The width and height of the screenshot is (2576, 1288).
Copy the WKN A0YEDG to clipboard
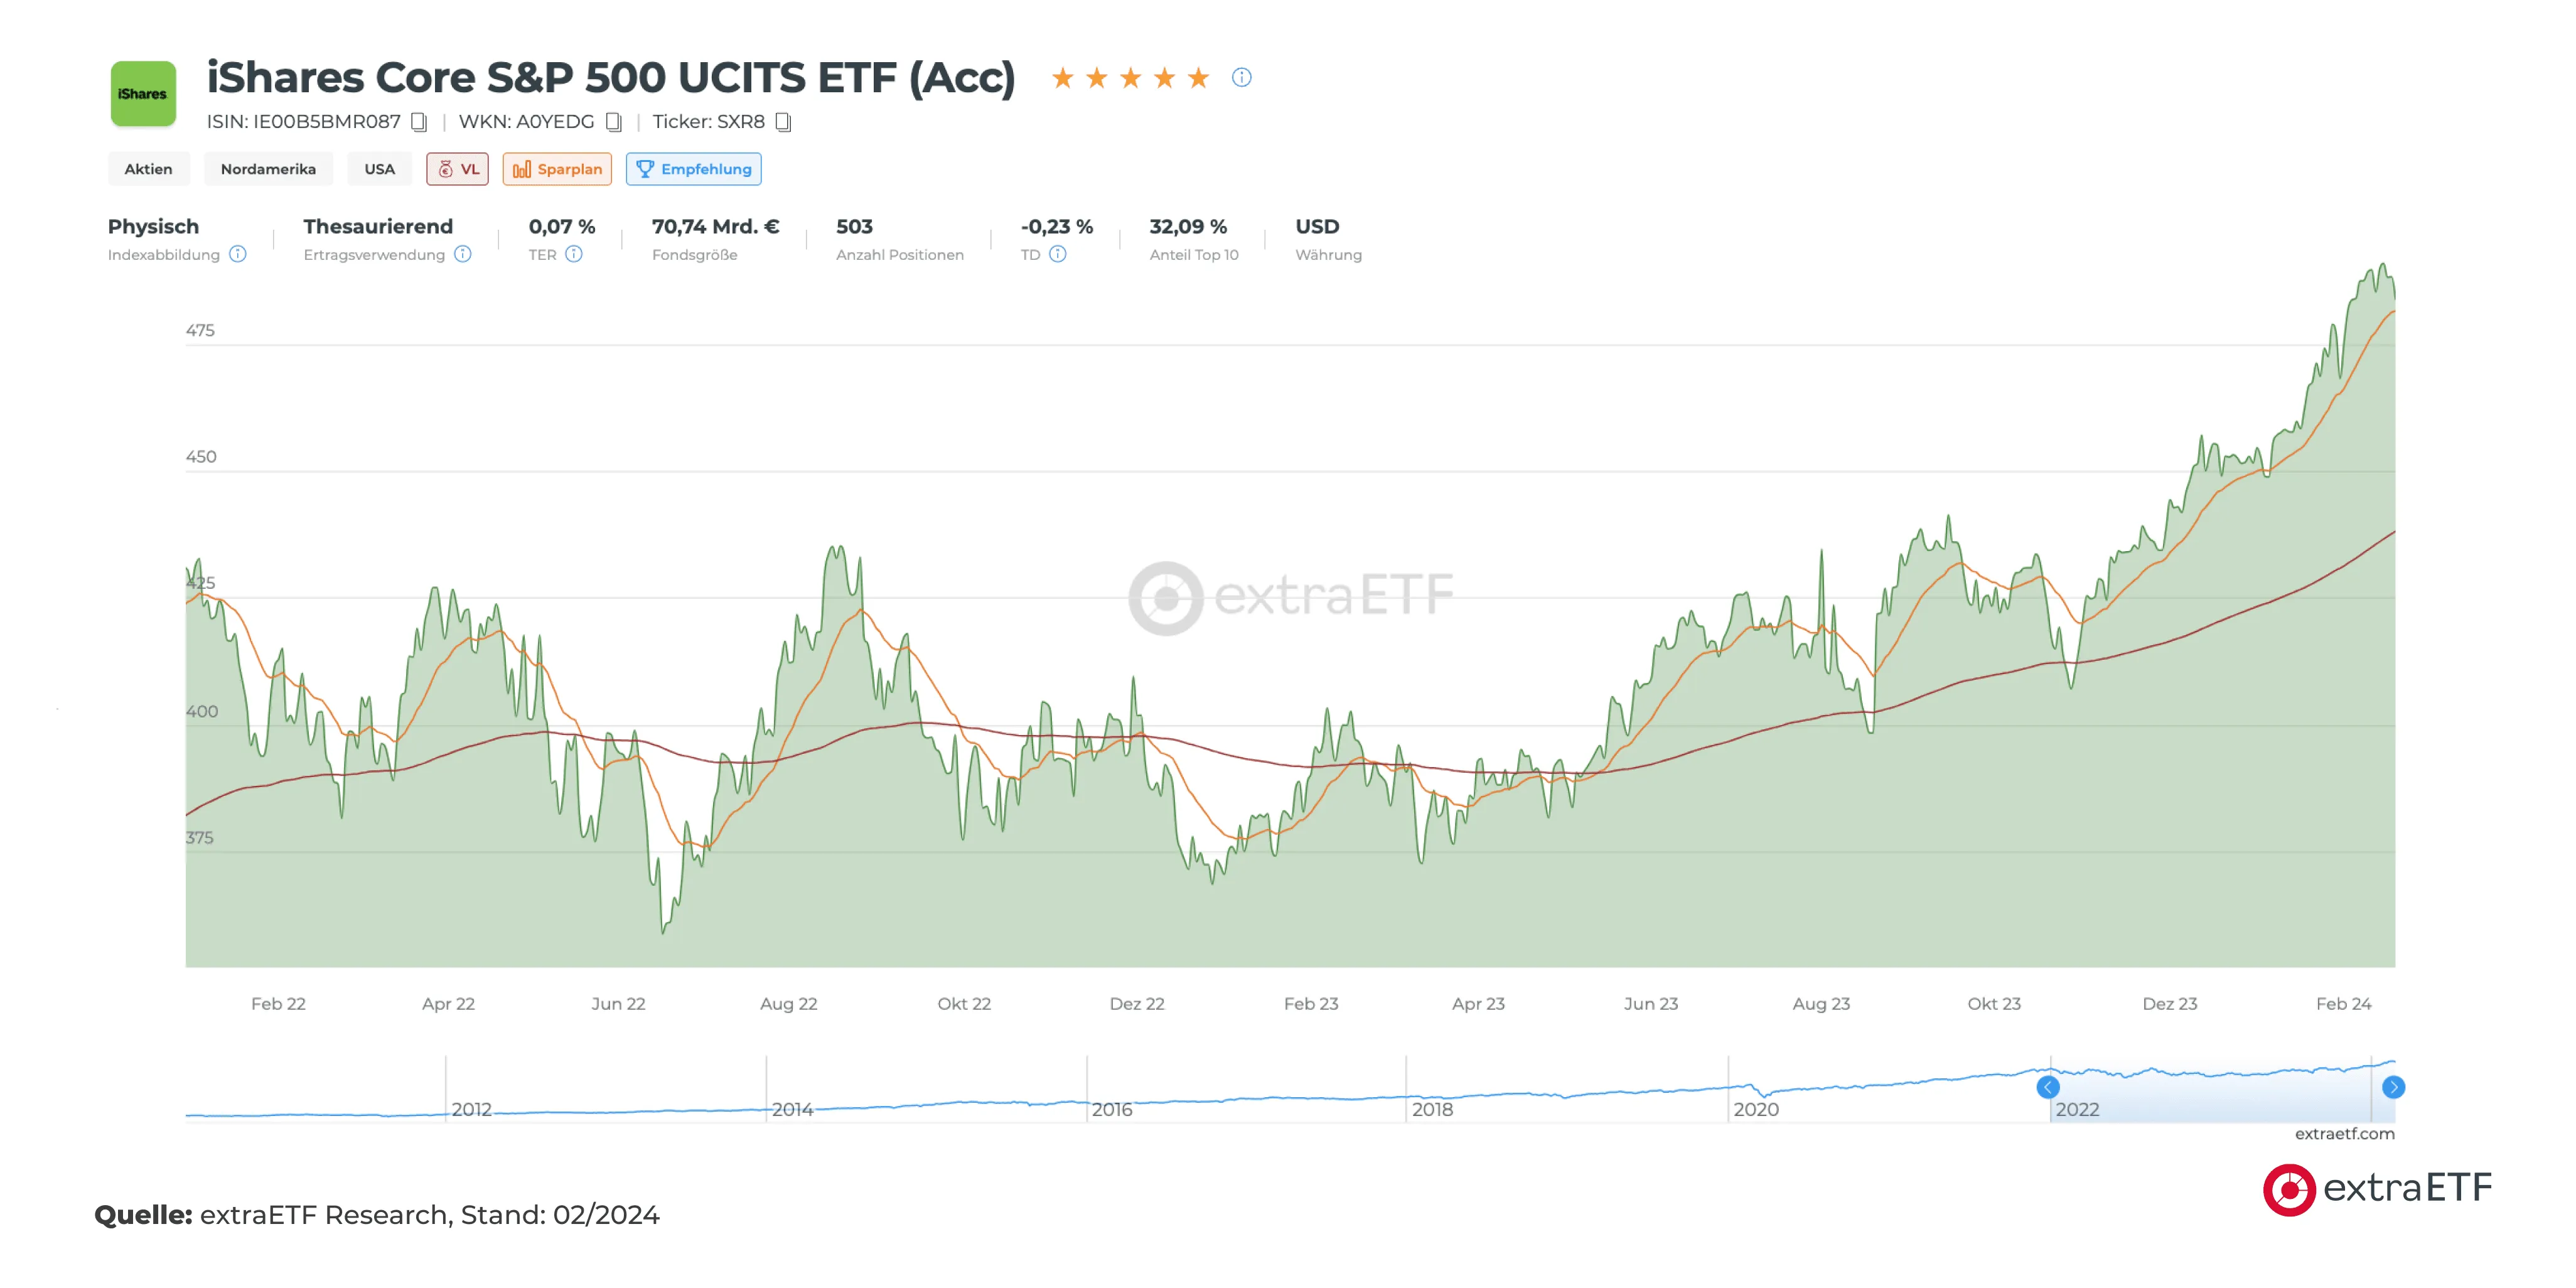point(614,122)
